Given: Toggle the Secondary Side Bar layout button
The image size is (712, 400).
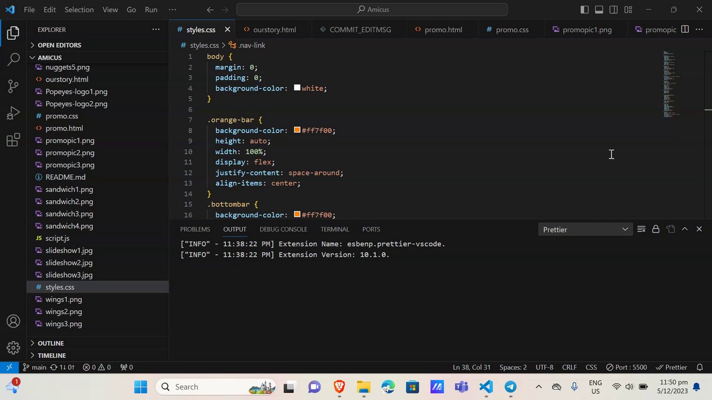Looking at the screenshot, I should [x=614, y=9].
